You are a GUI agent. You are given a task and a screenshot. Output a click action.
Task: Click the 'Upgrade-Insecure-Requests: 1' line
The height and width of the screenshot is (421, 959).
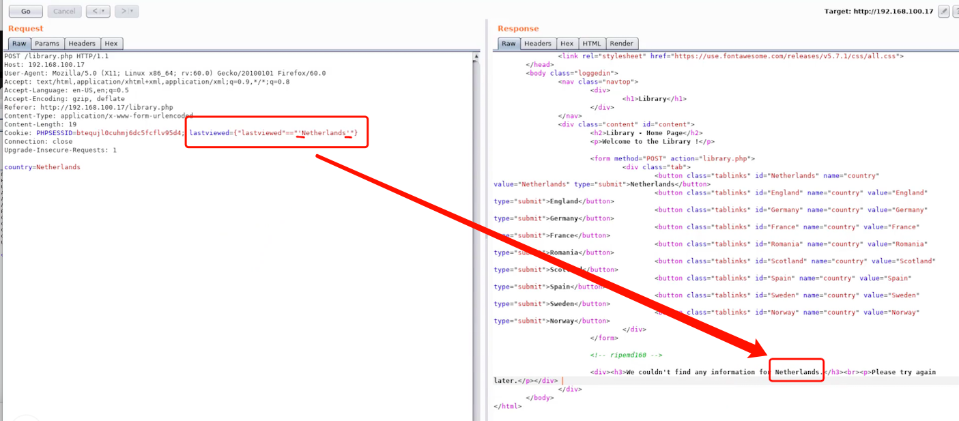(x=60, y=150)
